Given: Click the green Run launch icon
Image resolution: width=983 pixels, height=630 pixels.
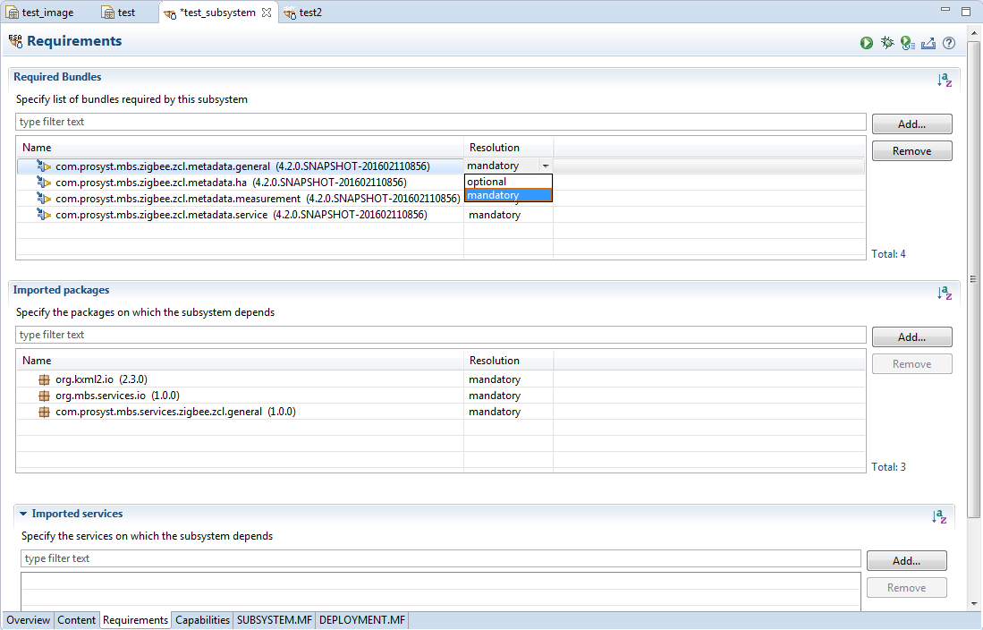Looking at the screenshot, I should click(867, 43).
